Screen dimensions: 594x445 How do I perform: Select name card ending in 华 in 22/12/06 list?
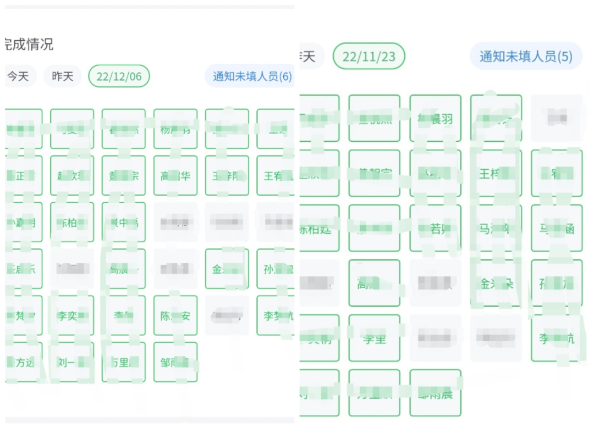175,176
